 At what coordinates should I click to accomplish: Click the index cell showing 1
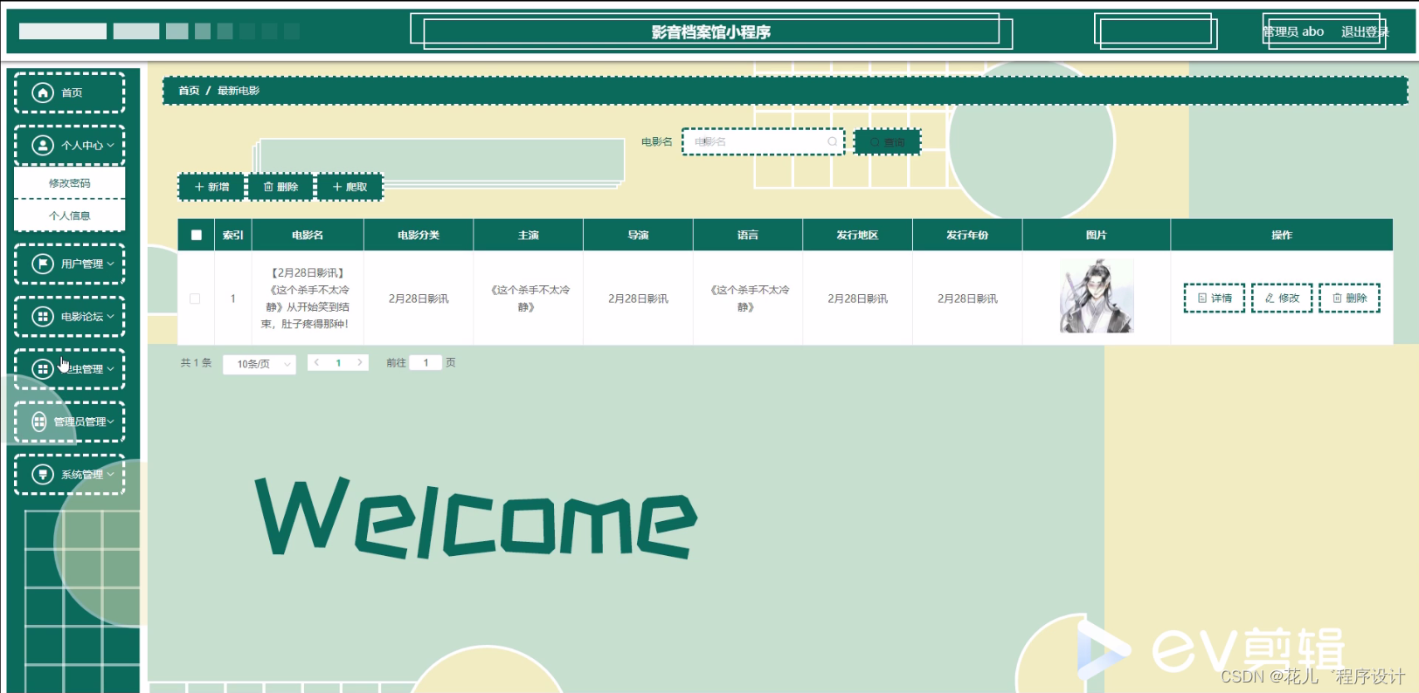233,298
